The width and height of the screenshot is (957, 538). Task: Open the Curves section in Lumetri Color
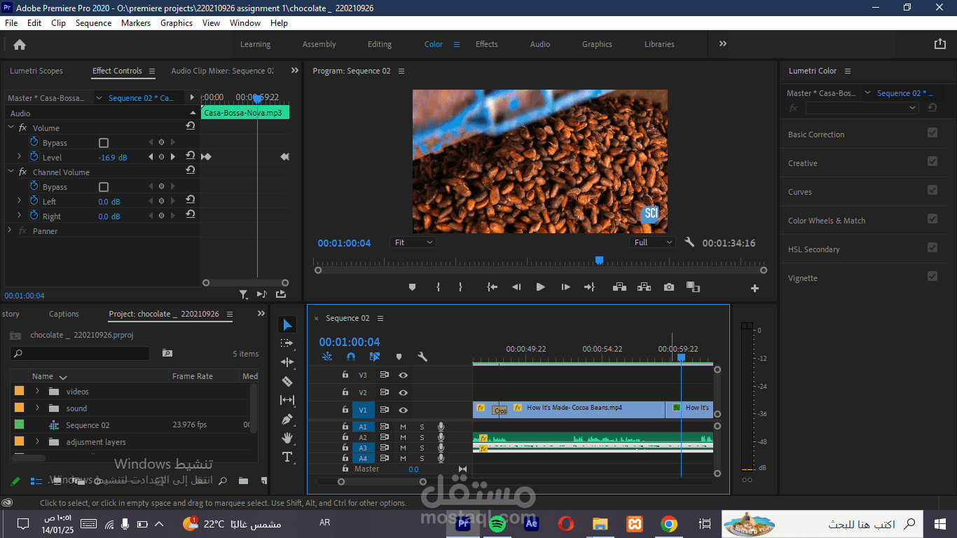[800, 192]
